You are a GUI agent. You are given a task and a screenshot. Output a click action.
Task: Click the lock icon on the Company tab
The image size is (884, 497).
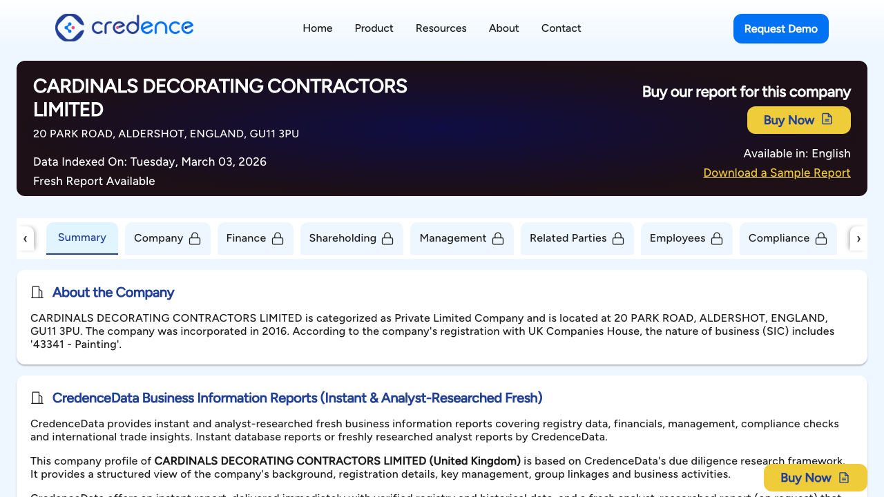pos(194,237)
